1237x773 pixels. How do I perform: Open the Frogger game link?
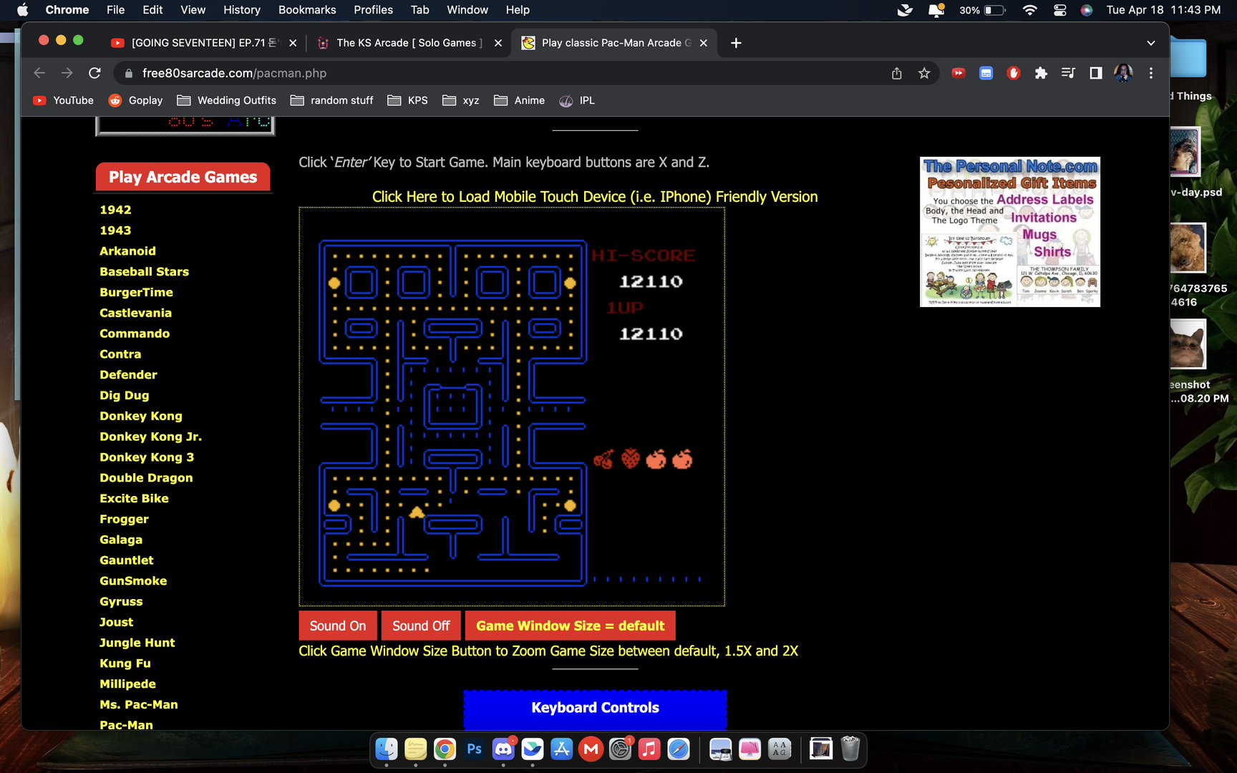124,519
